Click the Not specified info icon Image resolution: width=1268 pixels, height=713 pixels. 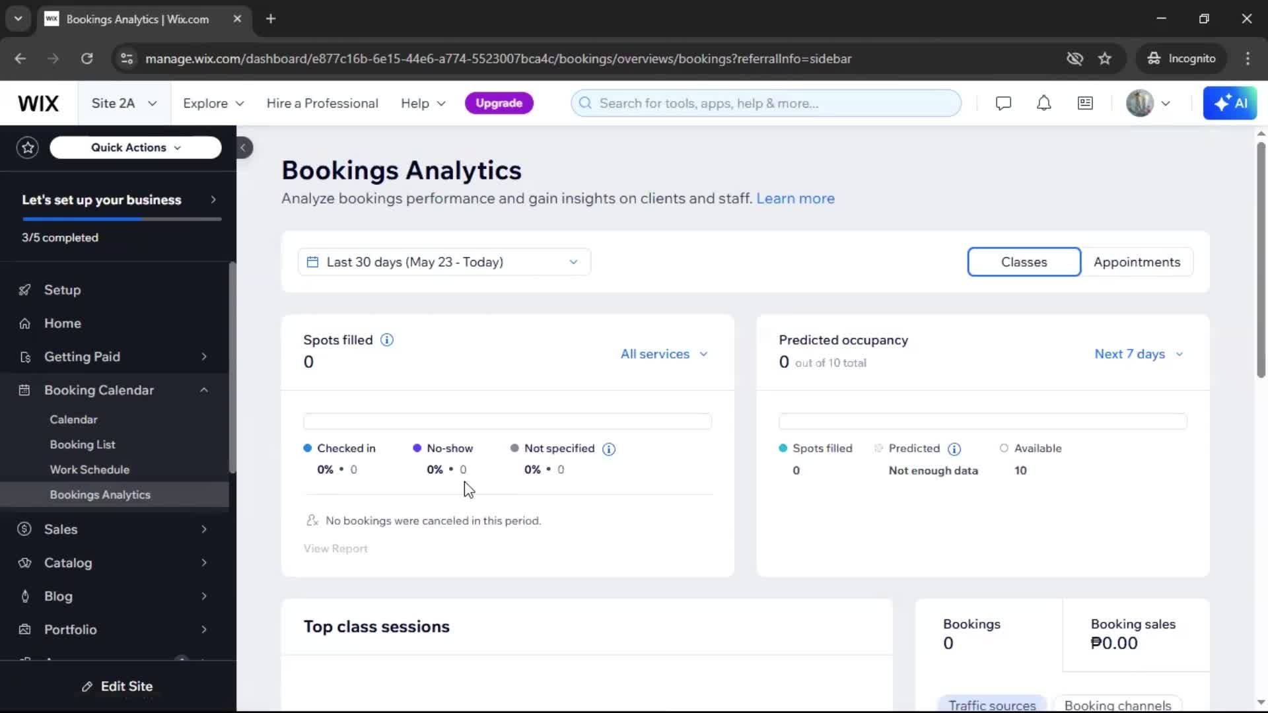coord(609,449)
